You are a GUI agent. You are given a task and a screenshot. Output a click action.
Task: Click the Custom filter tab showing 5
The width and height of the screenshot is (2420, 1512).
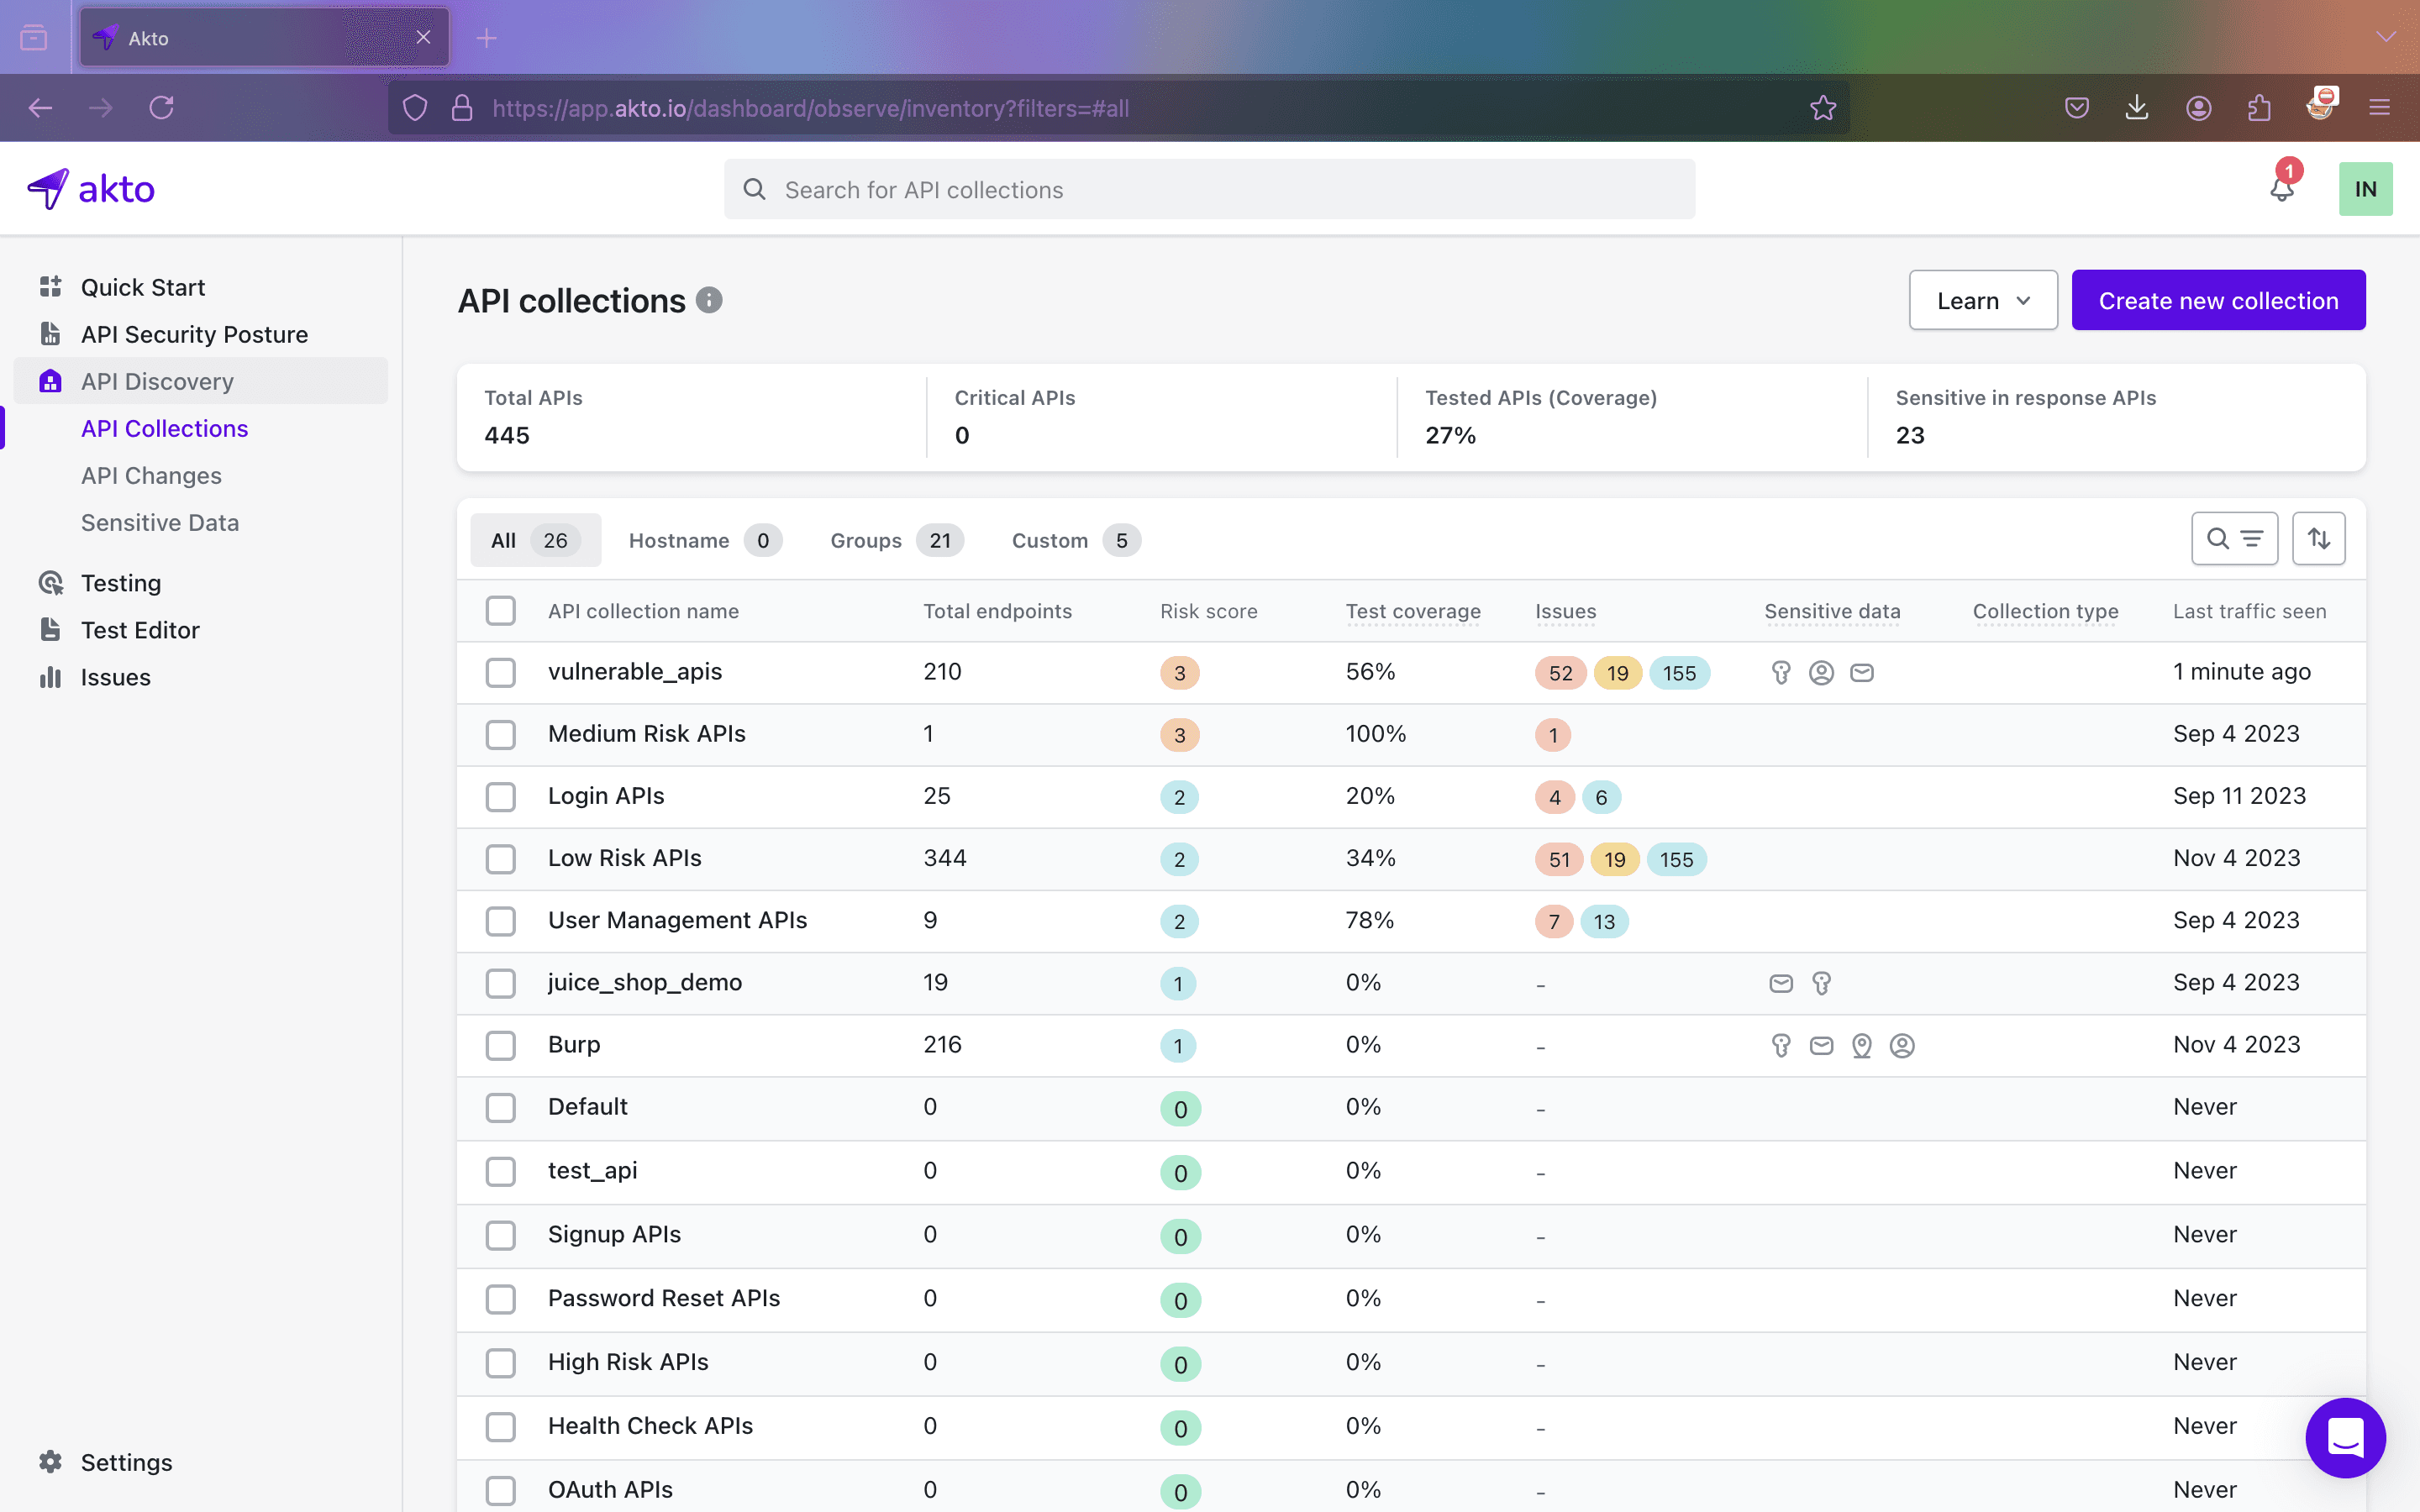1071,540
